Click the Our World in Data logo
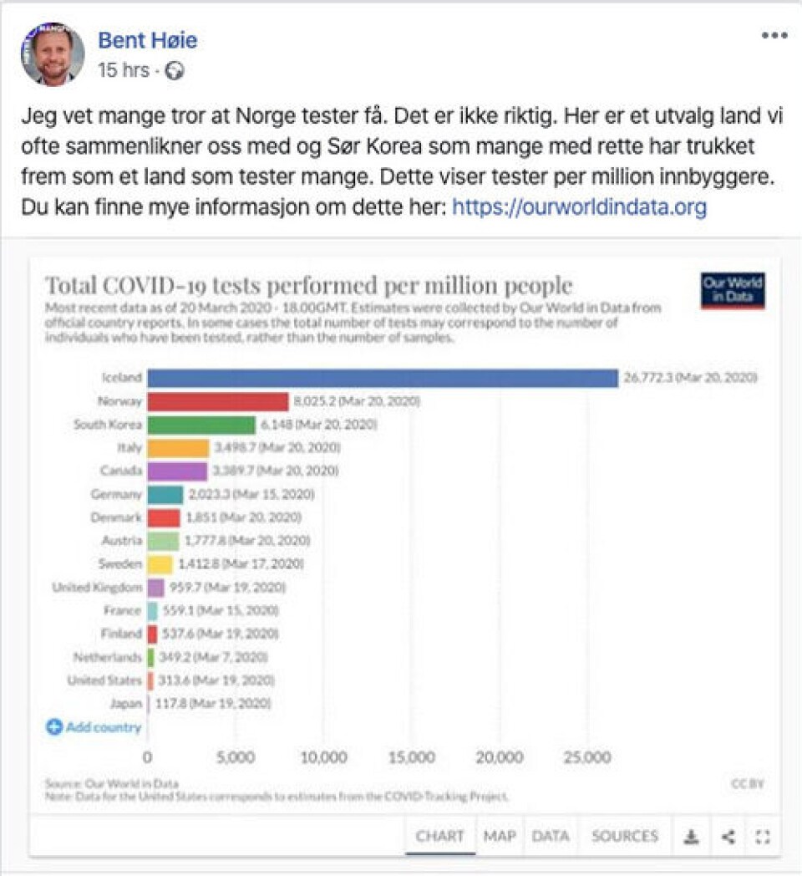The image size is (802, 876). (x=733, y=290)
